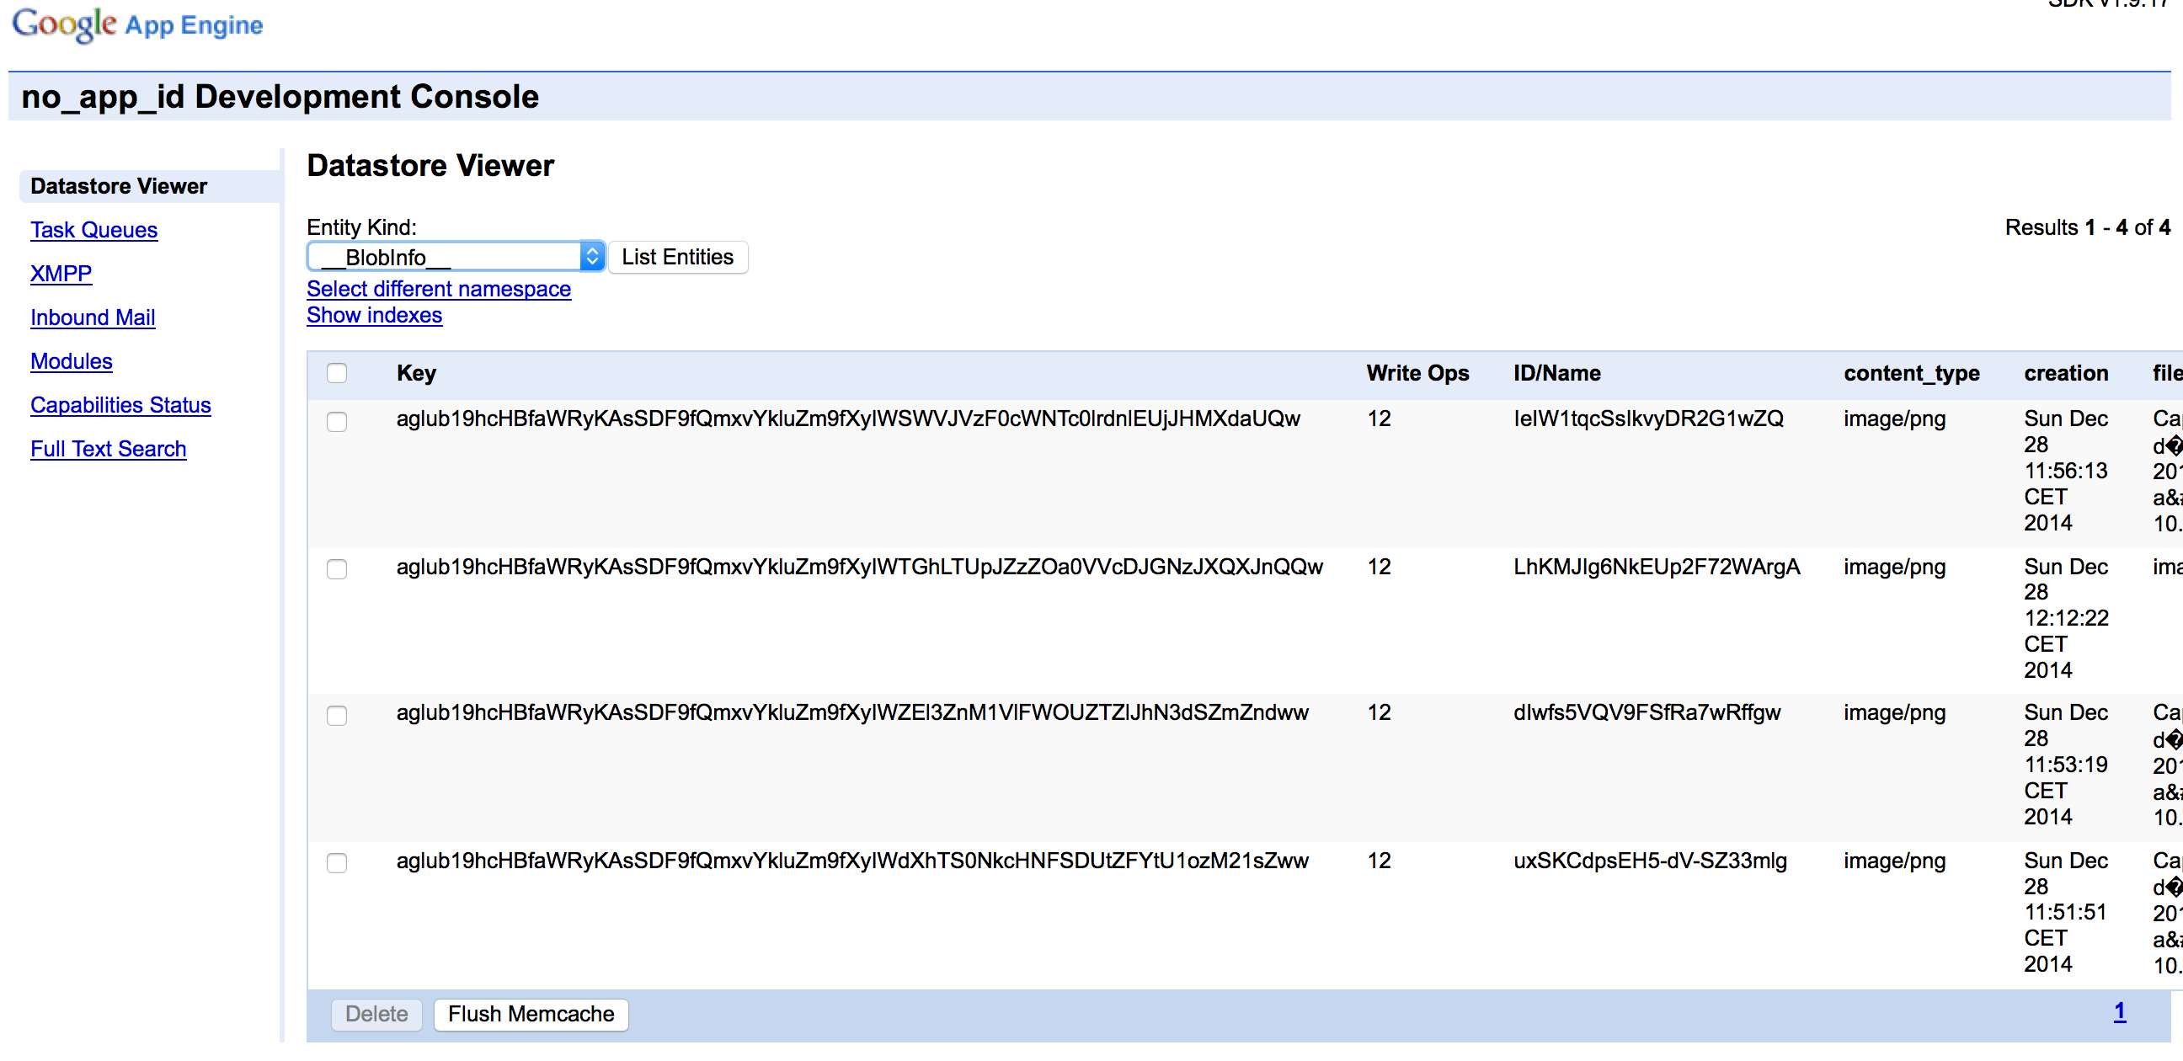
Task: Click the Delete button
Action: [377, 1015]
